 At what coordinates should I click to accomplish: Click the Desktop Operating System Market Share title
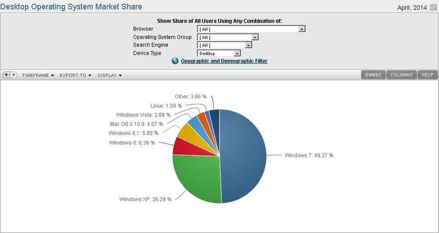click(71, 7)
